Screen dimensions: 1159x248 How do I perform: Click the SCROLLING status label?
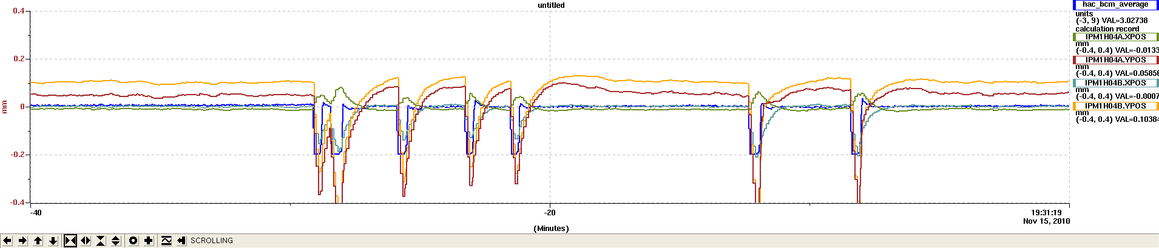(212, 241)
